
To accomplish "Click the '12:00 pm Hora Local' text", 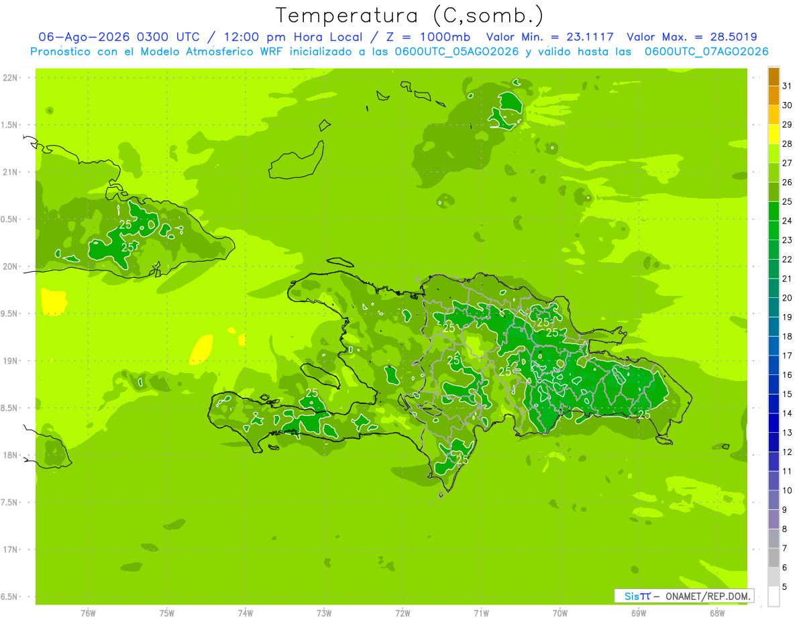I will (x=297, y=37).
